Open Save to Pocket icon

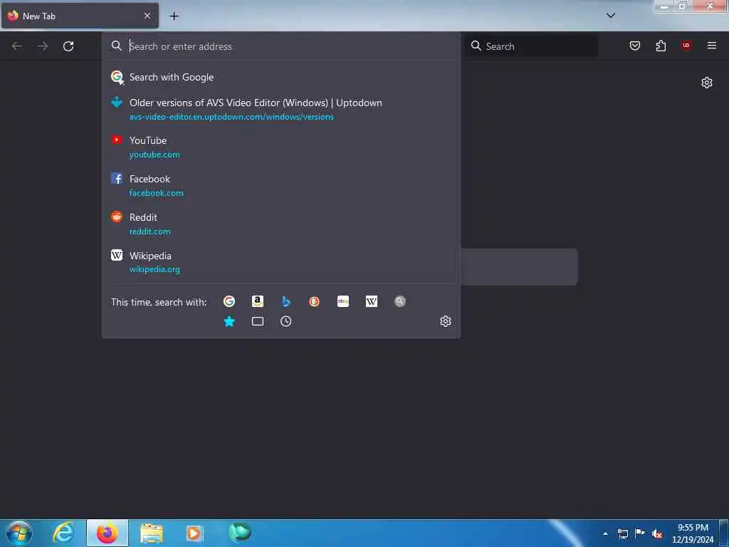635,46
